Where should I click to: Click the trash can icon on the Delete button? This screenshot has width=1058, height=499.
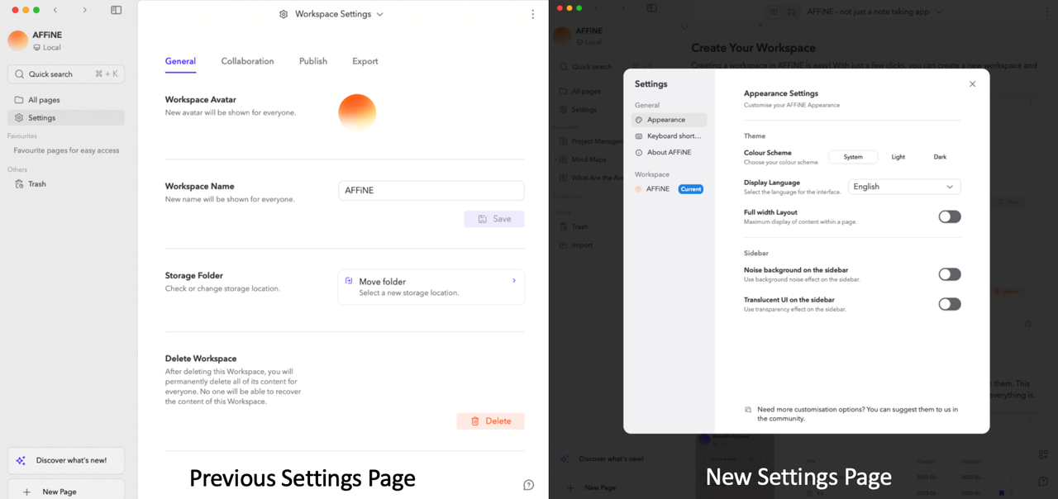475,421
